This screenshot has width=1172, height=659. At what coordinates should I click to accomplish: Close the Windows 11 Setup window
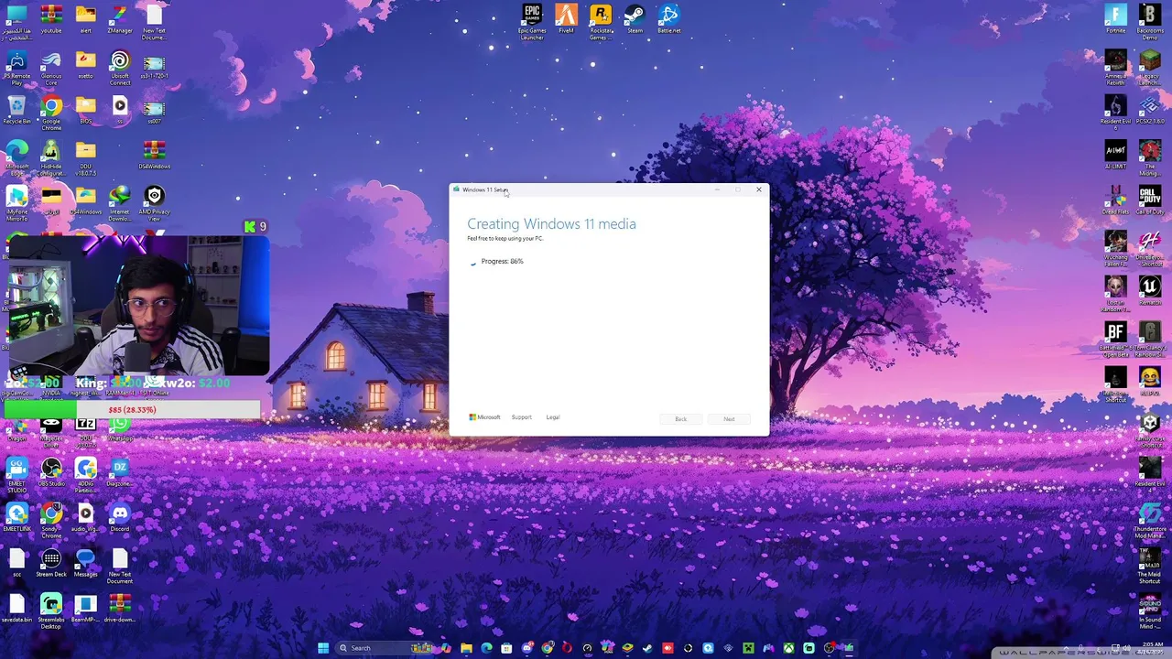tap(758, 189)
